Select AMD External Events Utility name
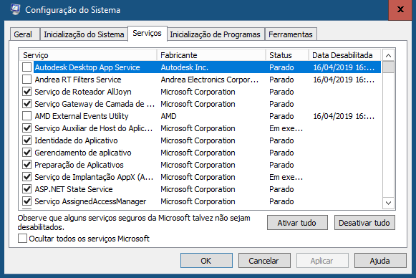416x278 pixels. click(82, 116)
